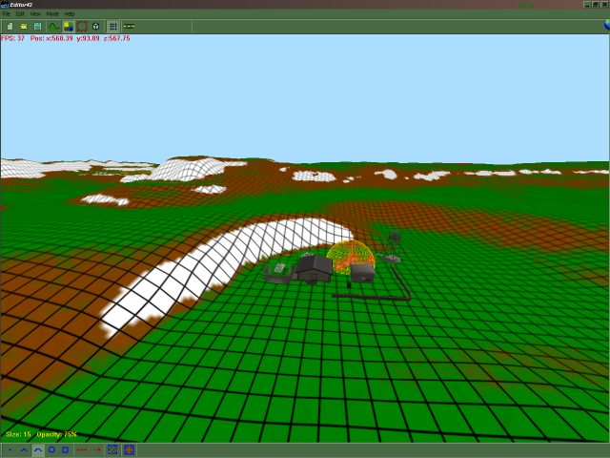Screen dimensions: 610x458
Task: Click the water tower model in the scene
Action: click(x=393, y=246)
